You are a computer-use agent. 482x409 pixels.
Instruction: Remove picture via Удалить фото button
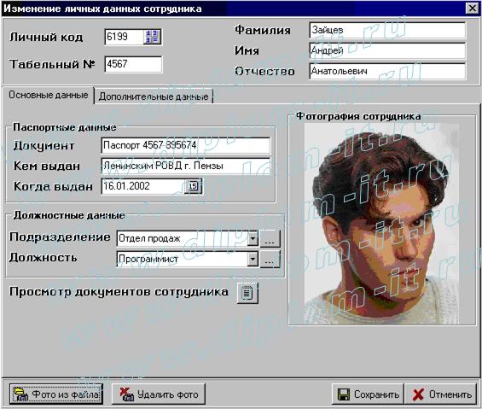pyautogui.click(x=159, y=394)
